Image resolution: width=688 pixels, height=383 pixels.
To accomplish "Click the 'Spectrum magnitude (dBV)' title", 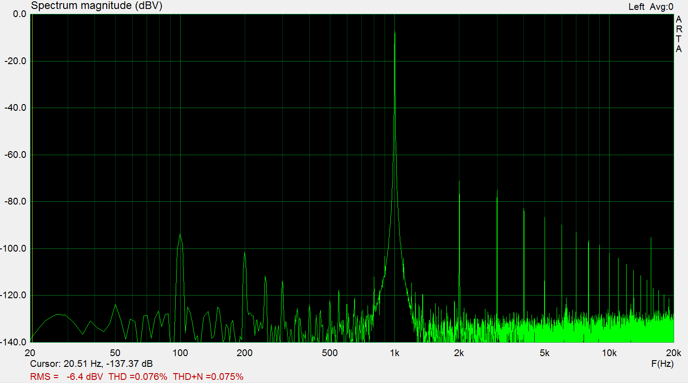I will (x=96, y=6).
